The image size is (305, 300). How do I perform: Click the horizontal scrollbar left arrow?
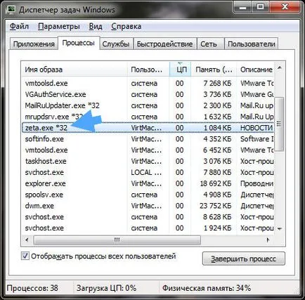tap(27, 240)
